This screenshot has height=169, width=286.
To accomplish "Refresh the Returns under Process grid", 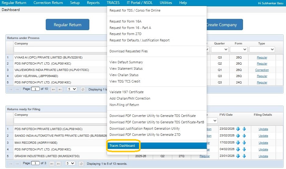I will 83,89.
